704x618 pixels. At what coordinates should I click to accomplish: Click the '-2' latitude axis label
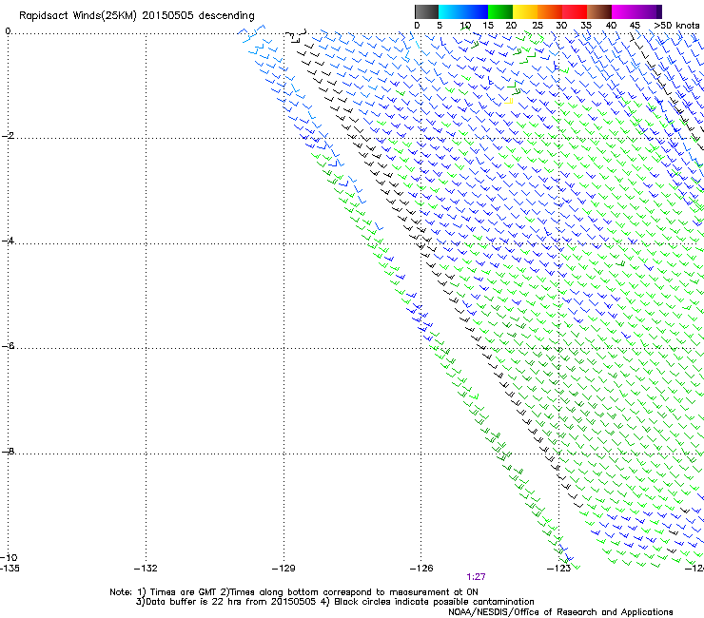(8, 136)
